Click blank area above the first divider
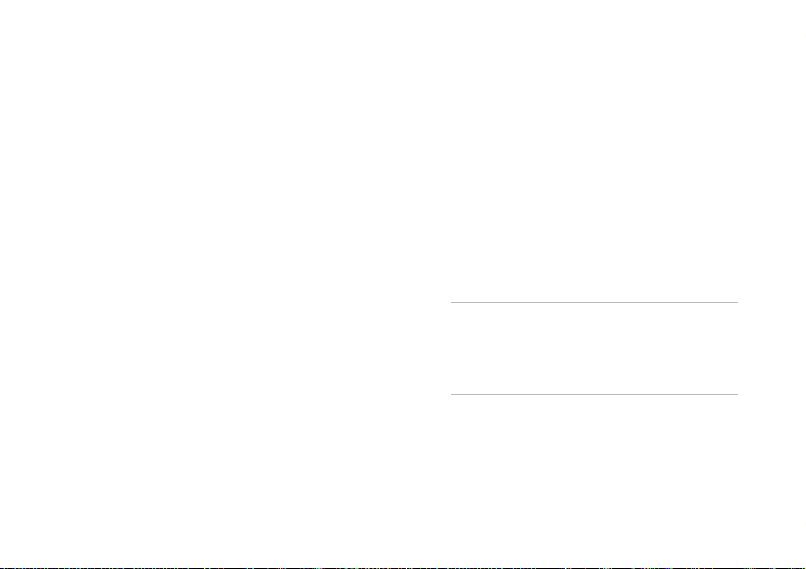The height and width of the screenshot is (569, 806). (x=594, y=49)
